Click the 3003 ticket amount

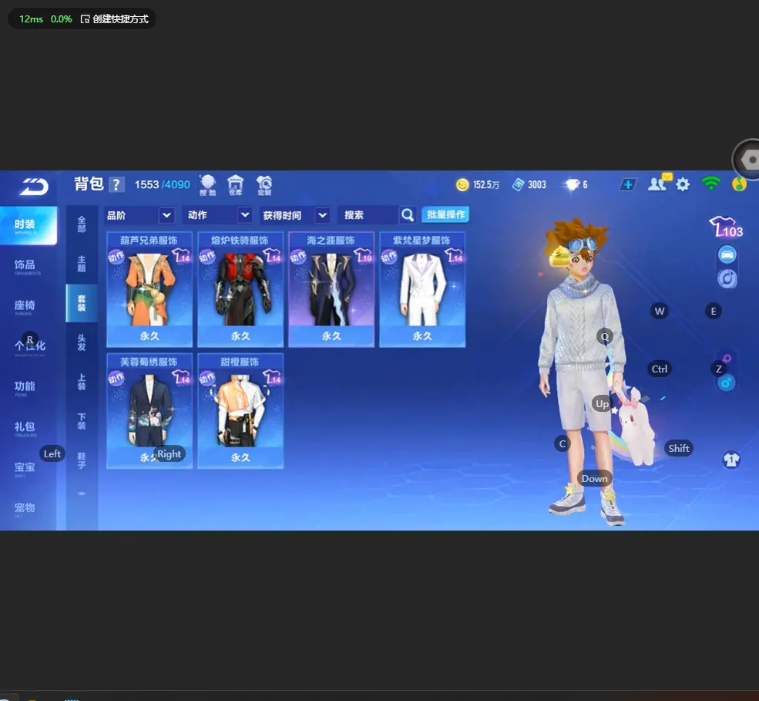pos(537,184)
